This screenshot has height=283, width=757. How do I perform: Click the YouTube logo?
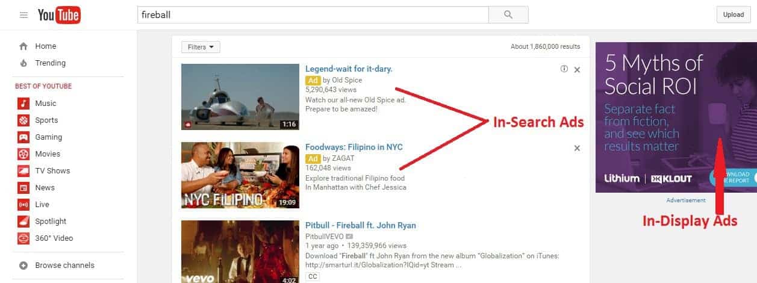(x=59, y=16)
